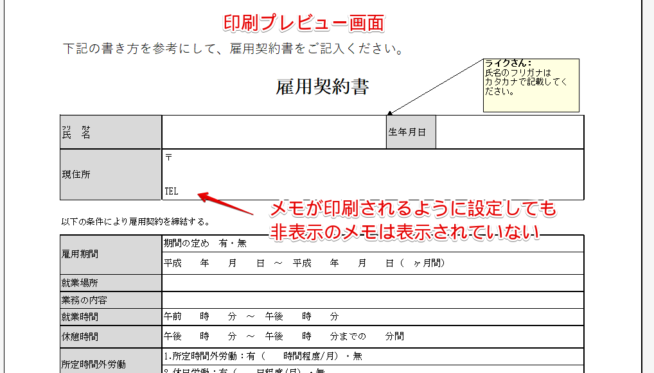The image size is (654, 373).
Task: Click the yellow comment box from ライクさん
Action: pos(531,84)
